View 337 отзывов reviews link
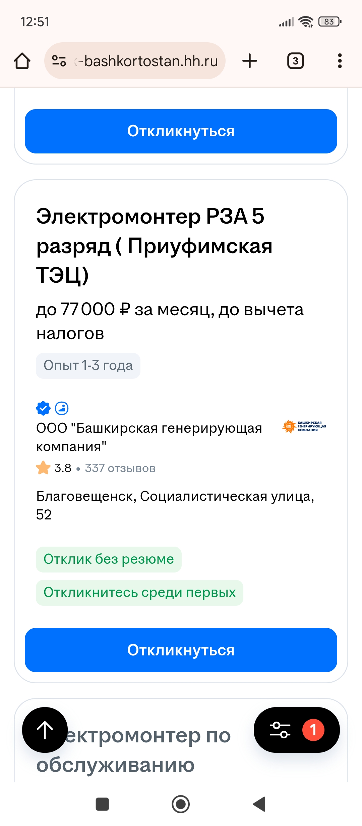Image resolution: width=362 pixels, height=826 pixels. (x=120, y=468)
